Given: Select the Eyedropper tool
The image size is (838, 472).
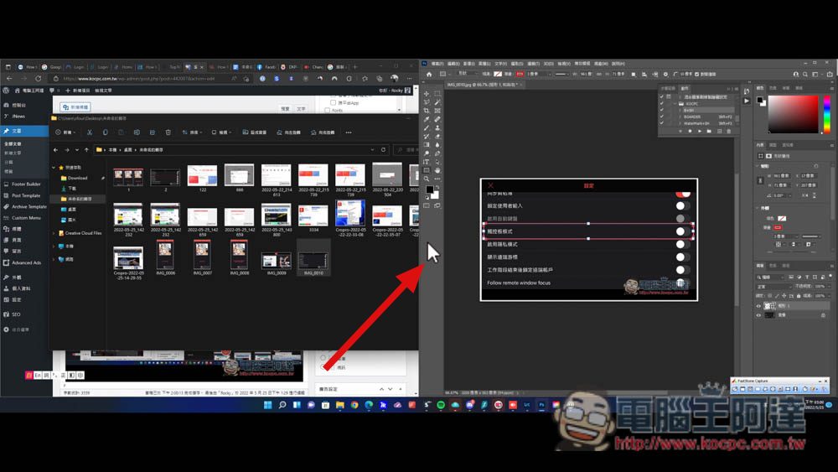Looking at the screenshot, I should point(427,119).
